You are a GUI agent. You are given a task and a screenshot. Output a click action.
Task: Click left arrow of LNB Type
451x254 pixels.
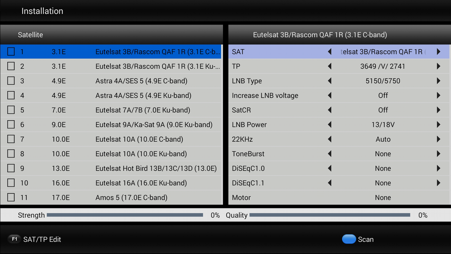[330, 81]
